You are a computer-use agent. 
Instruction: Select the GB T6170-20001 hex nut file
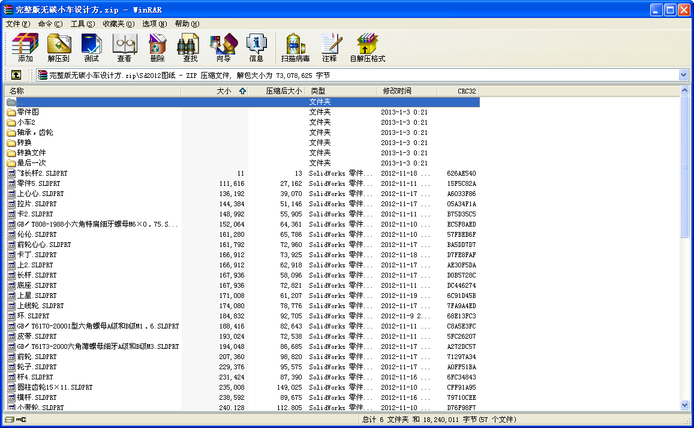click(242, 326)
